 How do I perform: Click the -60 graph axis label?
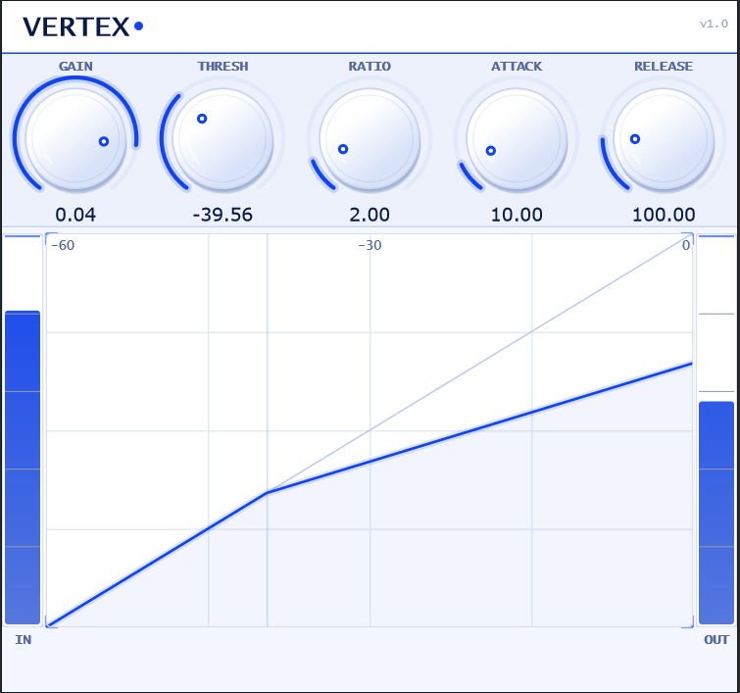(63, 245)
